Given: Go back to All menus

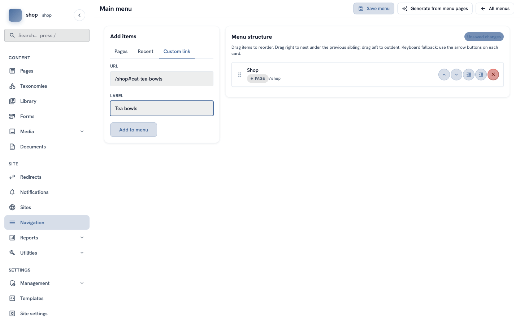Looking at the screenshot, I should (x=495, y=9).
